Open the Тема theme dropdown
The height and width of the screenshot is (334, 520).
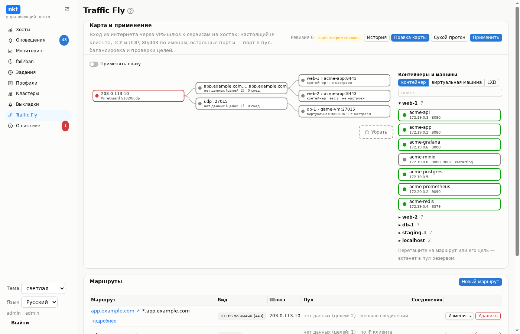43,288
